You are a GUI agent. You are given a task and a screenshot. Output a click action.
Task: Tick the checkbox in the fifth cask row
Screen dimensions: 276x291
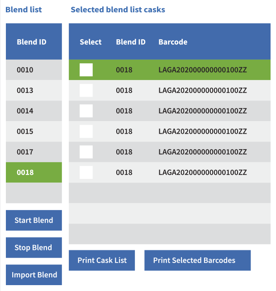click(x=86, y=152)
